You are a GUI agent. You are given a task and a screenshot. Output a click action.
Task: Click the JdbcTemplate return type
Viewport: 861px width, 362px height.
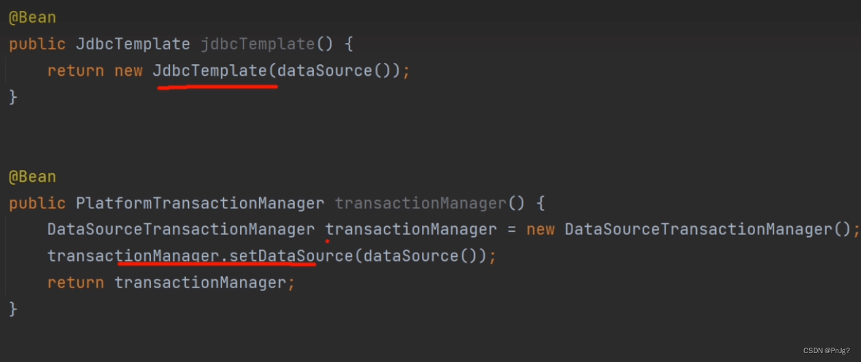(133, 45)
